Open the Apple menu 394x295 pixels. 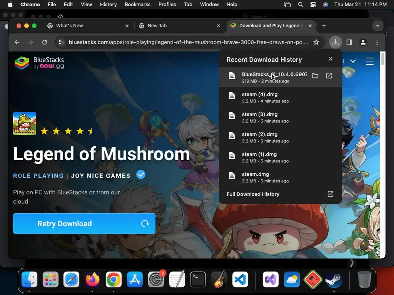[x=10, y=4]
